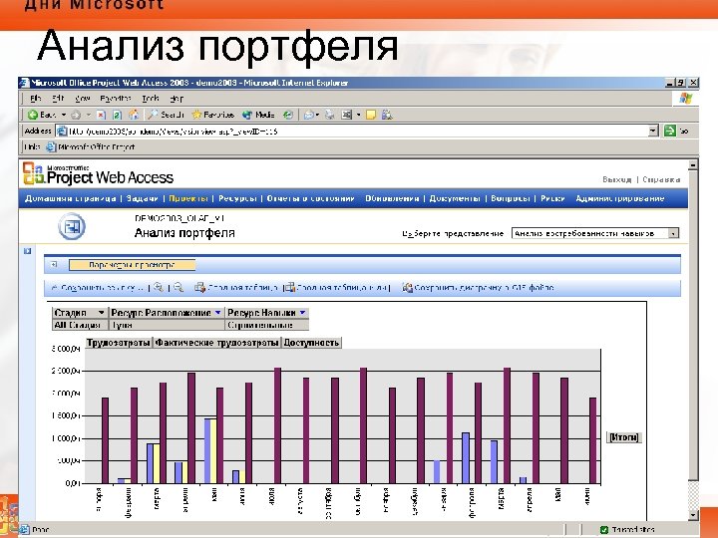The width and height of the screenshot is (718, 538).
Task: Open the Ресурсы section
Action: (237, 198)
